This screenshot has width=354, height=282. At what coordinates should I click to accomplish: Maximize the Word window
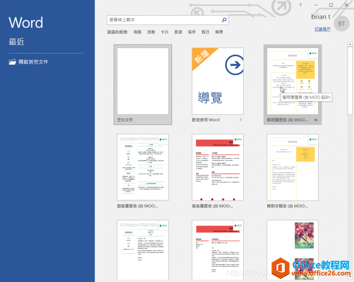point(331,5)
